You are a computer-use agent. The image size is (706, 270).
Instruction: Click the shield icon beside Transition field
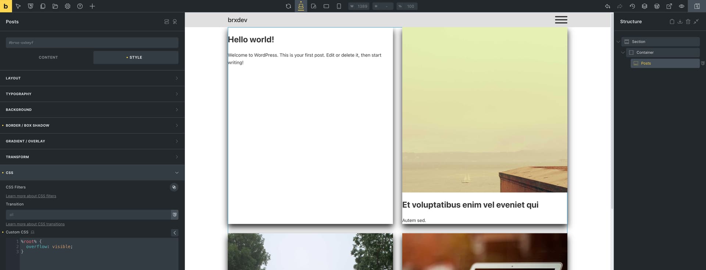click(x=175, y=215)
